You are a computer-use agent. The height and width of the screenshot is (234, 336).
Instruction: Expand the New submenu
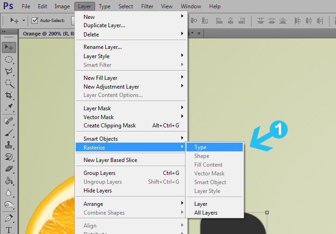point(182,16)
